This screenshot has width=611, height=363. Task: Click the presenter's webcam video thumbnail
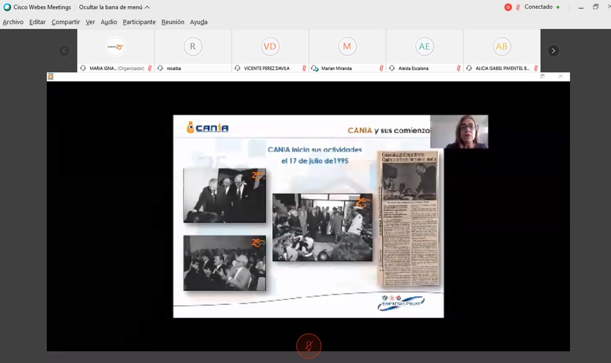pyautogui.click(x=459, y=132)
